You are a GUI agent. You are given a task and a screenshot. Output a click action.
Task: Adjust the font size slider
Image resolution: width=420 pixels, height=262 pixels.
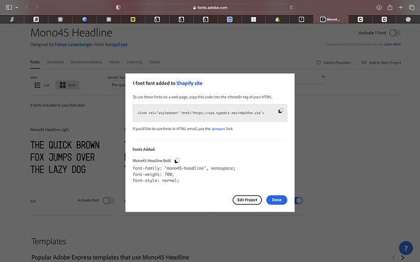[309, 84]
